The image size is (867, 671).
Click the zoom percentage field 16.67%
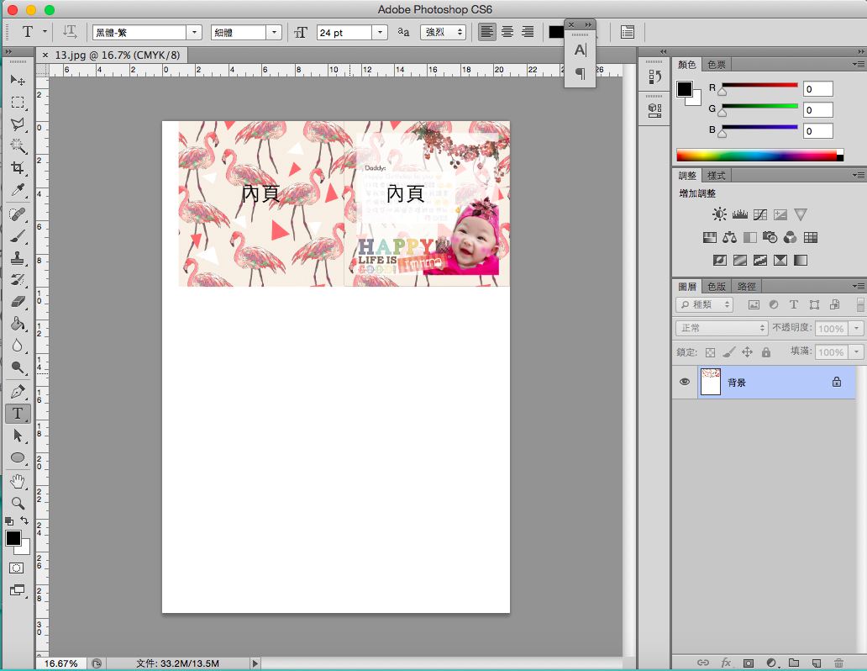click(x=60, y=663)
